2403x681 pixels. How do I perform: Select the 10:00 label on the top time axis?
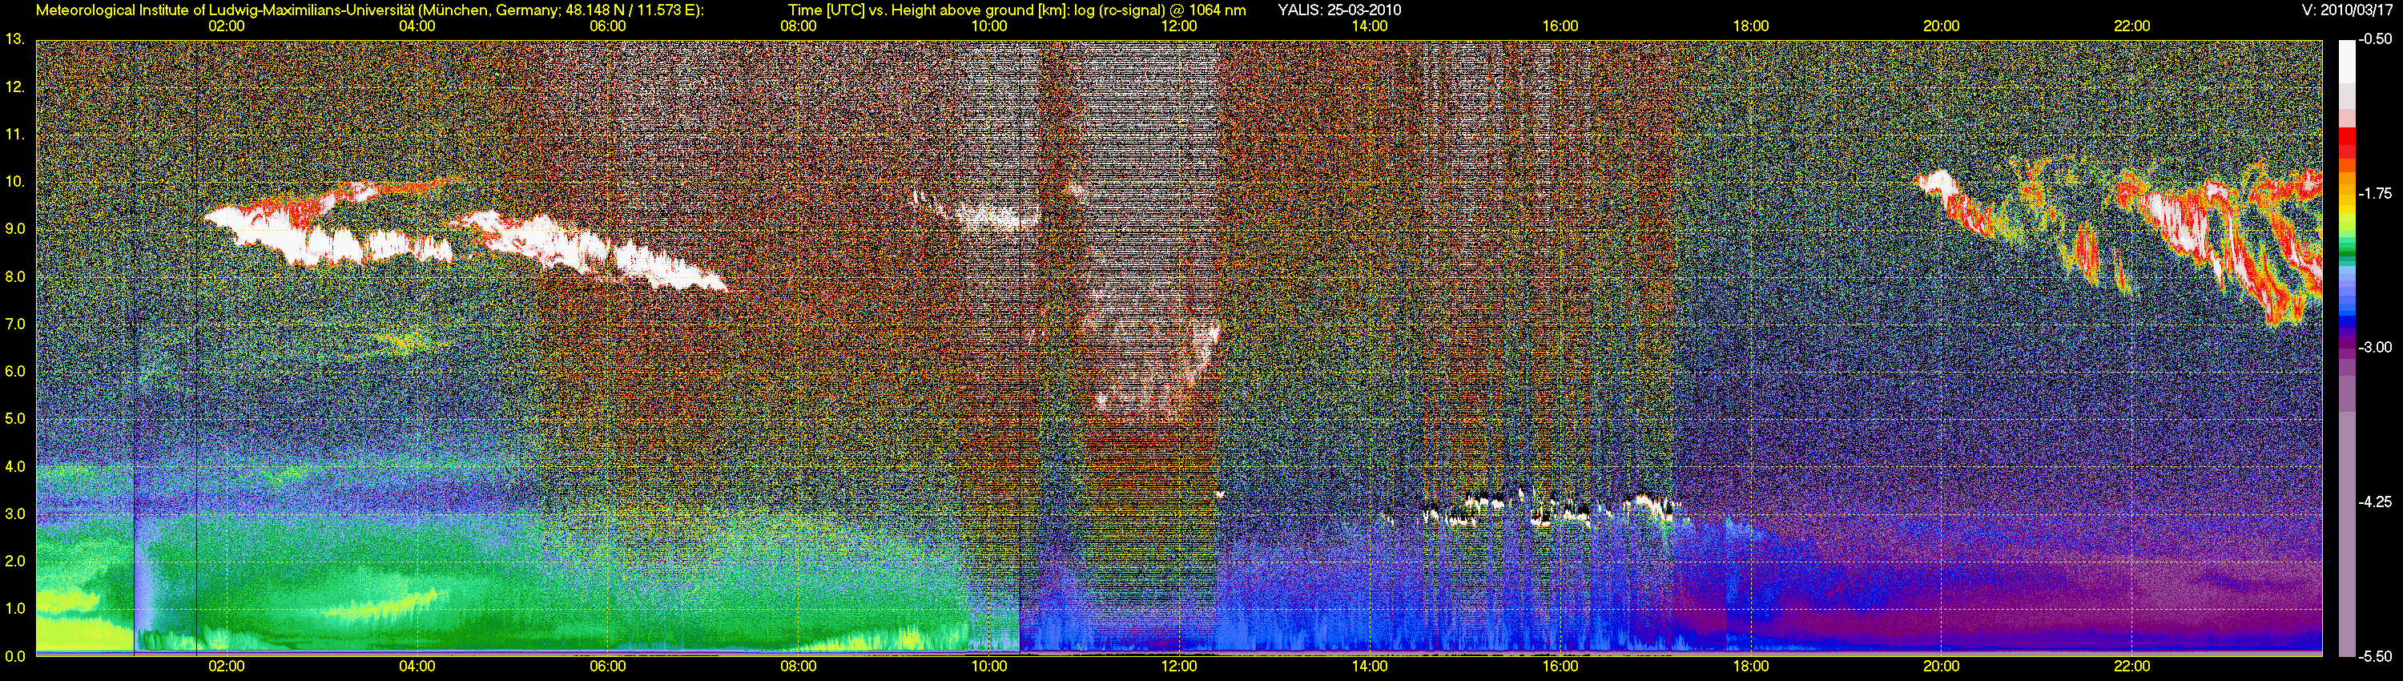[x=988, y=26]
